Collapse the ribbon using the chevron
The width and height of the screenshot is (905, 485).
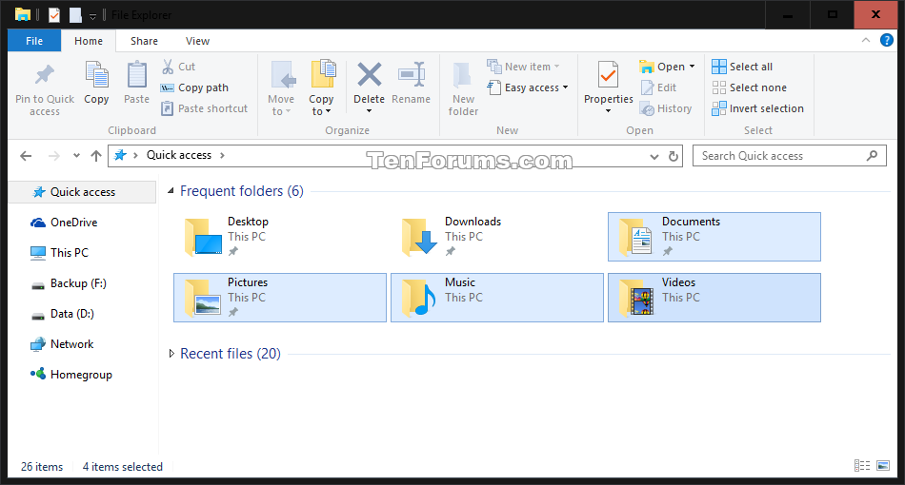(x=866, y=40)
